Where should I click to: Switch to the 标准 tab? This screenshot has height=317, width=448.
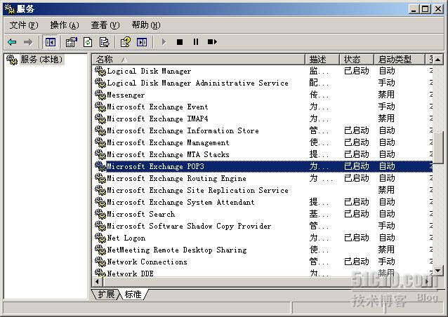pyautogui.click(x=133, y=294)
